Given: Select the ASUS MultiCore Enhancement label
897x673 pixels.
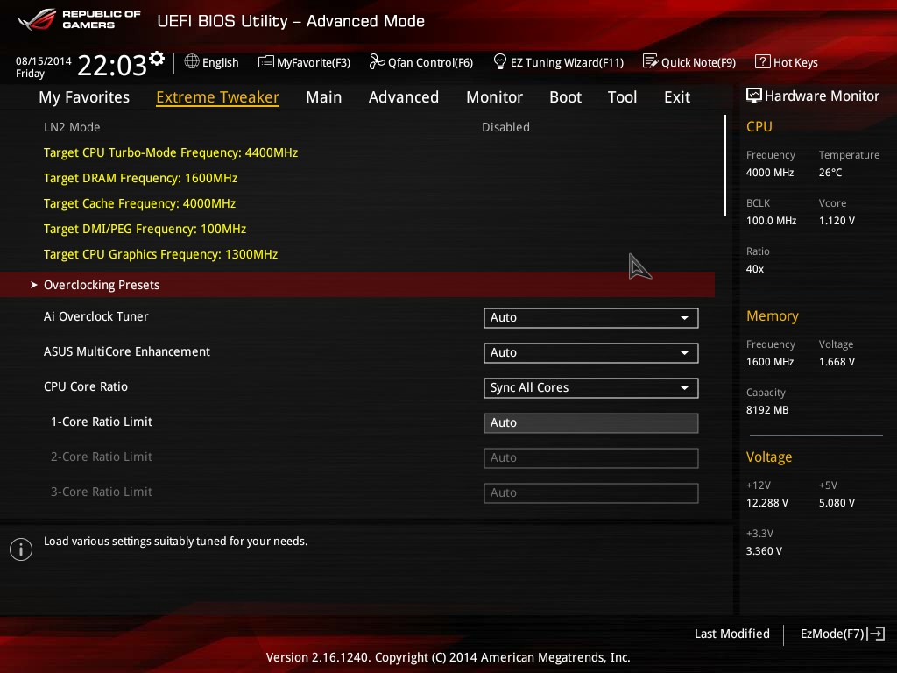Looking at the screenshot, I should (x=126, y=351).
